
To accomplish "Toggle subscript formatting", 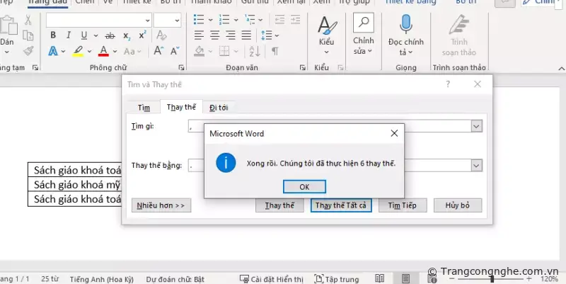I will click(x=127, y=35).
